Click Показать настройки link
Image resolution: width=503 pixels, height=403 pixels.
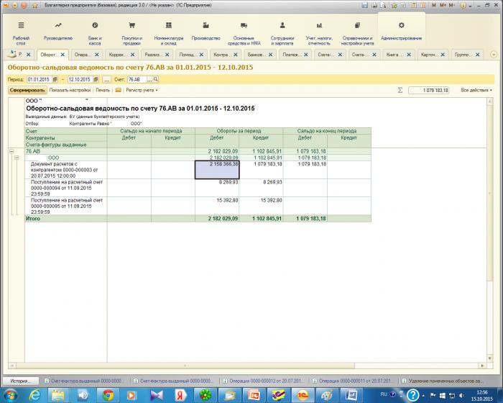(70, 90)
